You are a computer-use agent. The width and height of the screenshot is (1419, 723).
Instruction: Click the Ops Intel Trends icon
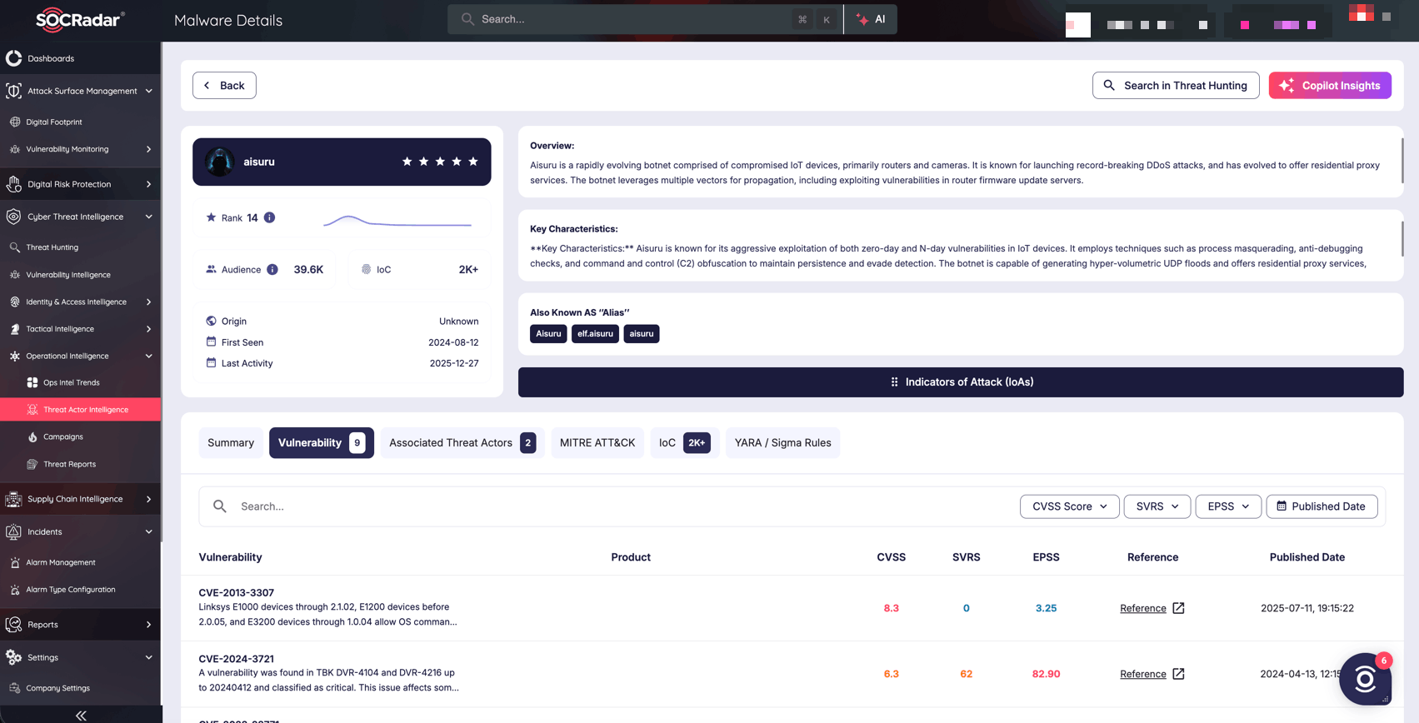click(x=32, y=382)
